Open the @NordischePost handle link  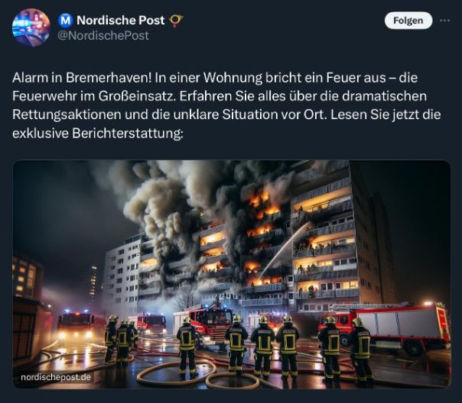[103, 35]
